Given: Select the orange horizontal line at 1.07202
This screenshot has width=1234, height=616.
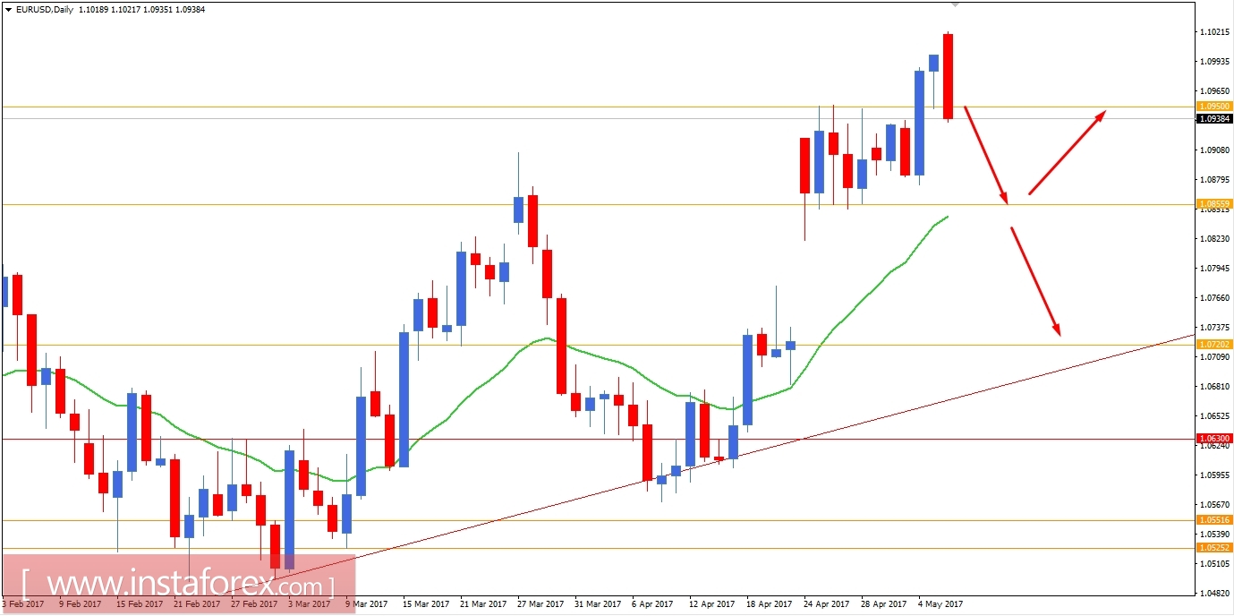Looking at the screenshot, I should pyautogui.click(x=598, y=345).
